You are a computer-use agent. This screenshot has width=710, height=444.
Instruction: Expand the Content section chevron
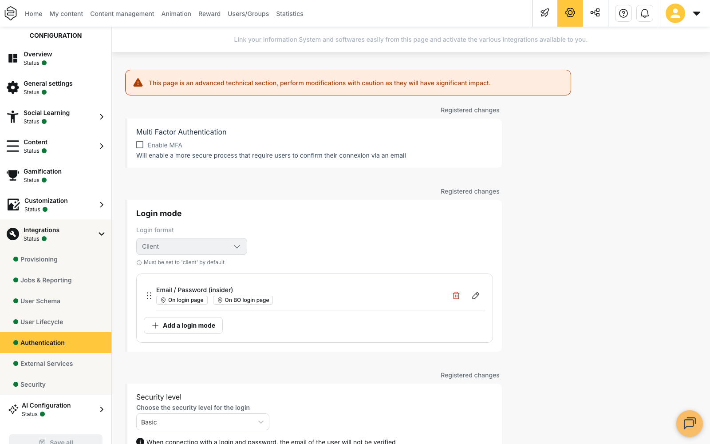point(102,146)
